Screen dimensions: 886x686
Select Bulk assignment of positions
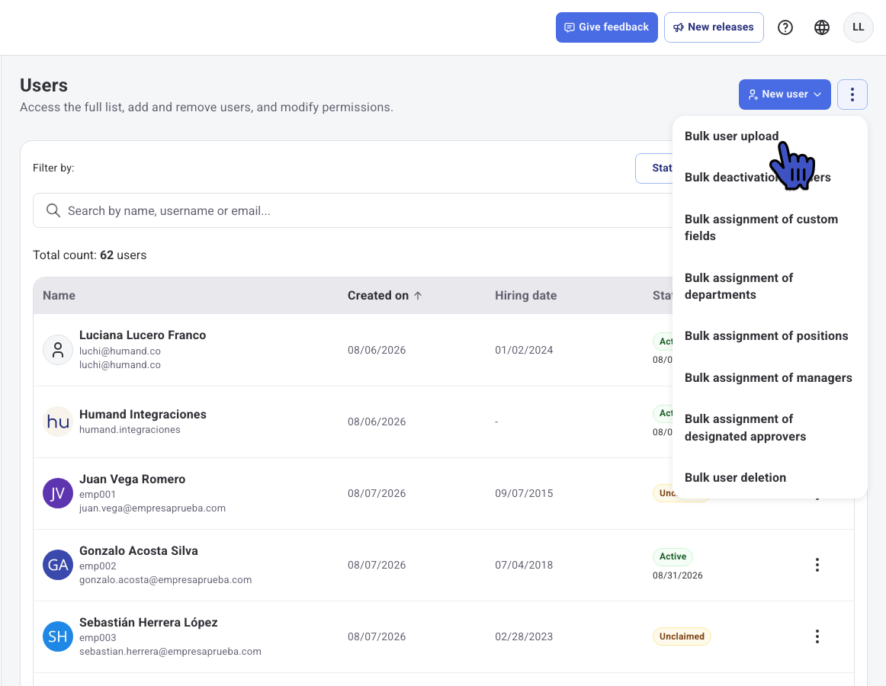pos(766,336)
